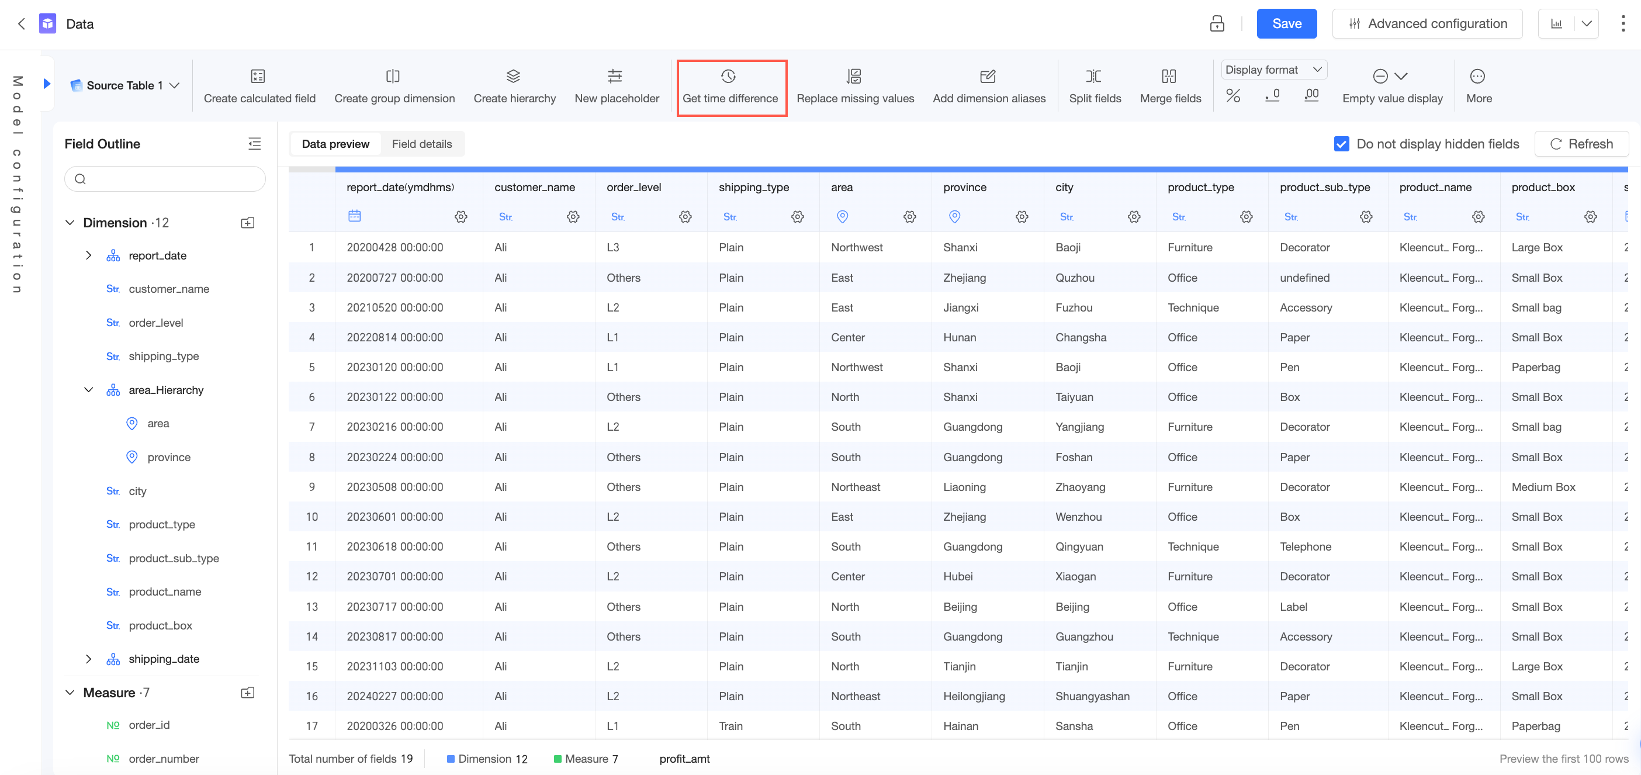Switch to the Field details tab
Image resolution: width=1641 pixels, height=775 pixels.
pos(421,144)
